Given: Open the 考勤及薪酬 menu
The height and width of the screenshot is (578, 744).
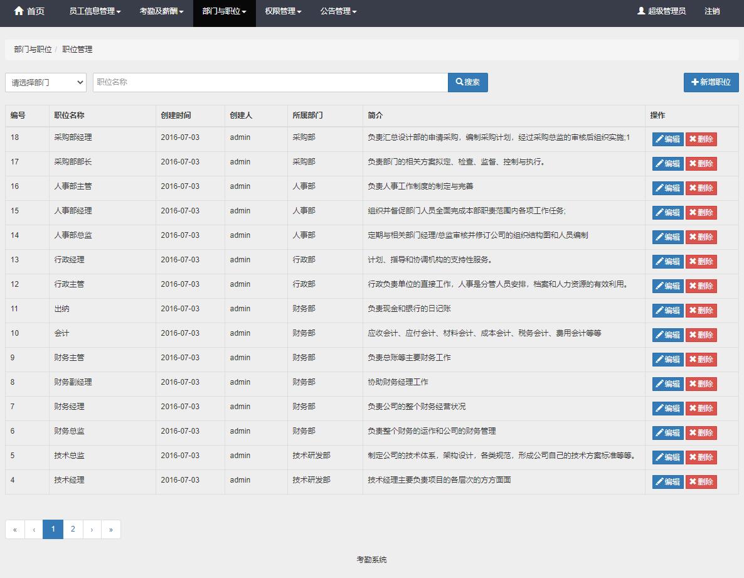Looking at the screenshot, I should point(161,10).
